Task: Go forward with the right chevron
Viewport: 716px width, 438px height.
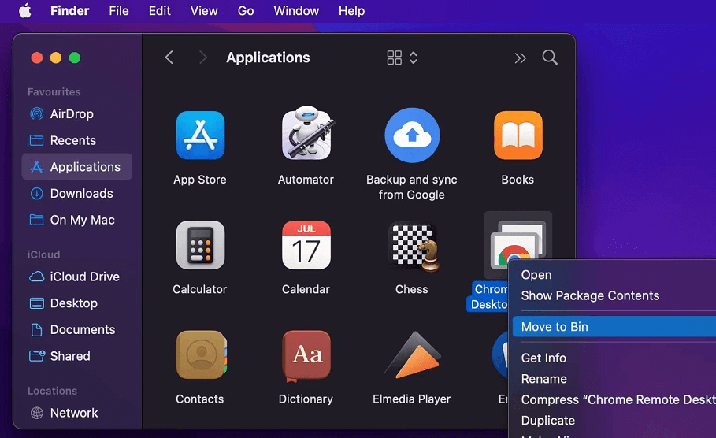Action: click(203, 58)
